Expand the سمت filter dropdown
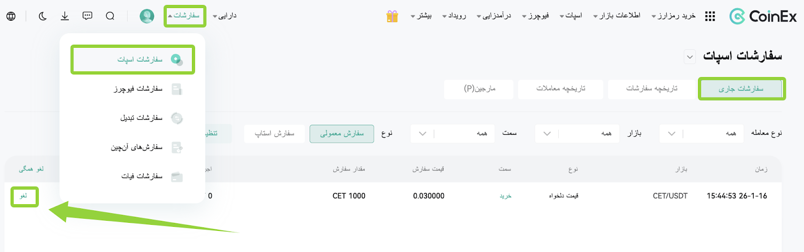This screenshot has width=804, height=252. [x=452, y=133]
